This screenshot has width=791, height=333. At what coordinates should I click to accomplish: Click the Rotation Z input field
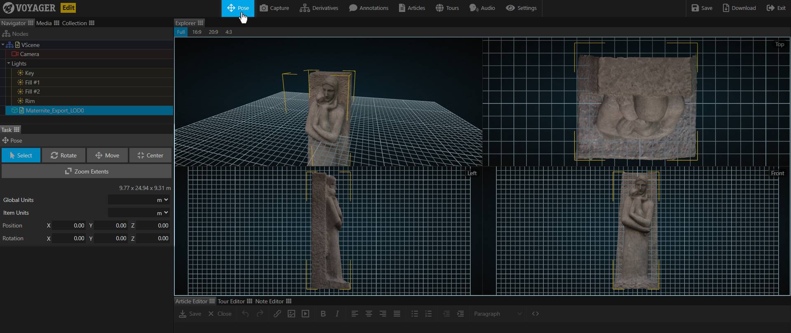click(153, 238)
